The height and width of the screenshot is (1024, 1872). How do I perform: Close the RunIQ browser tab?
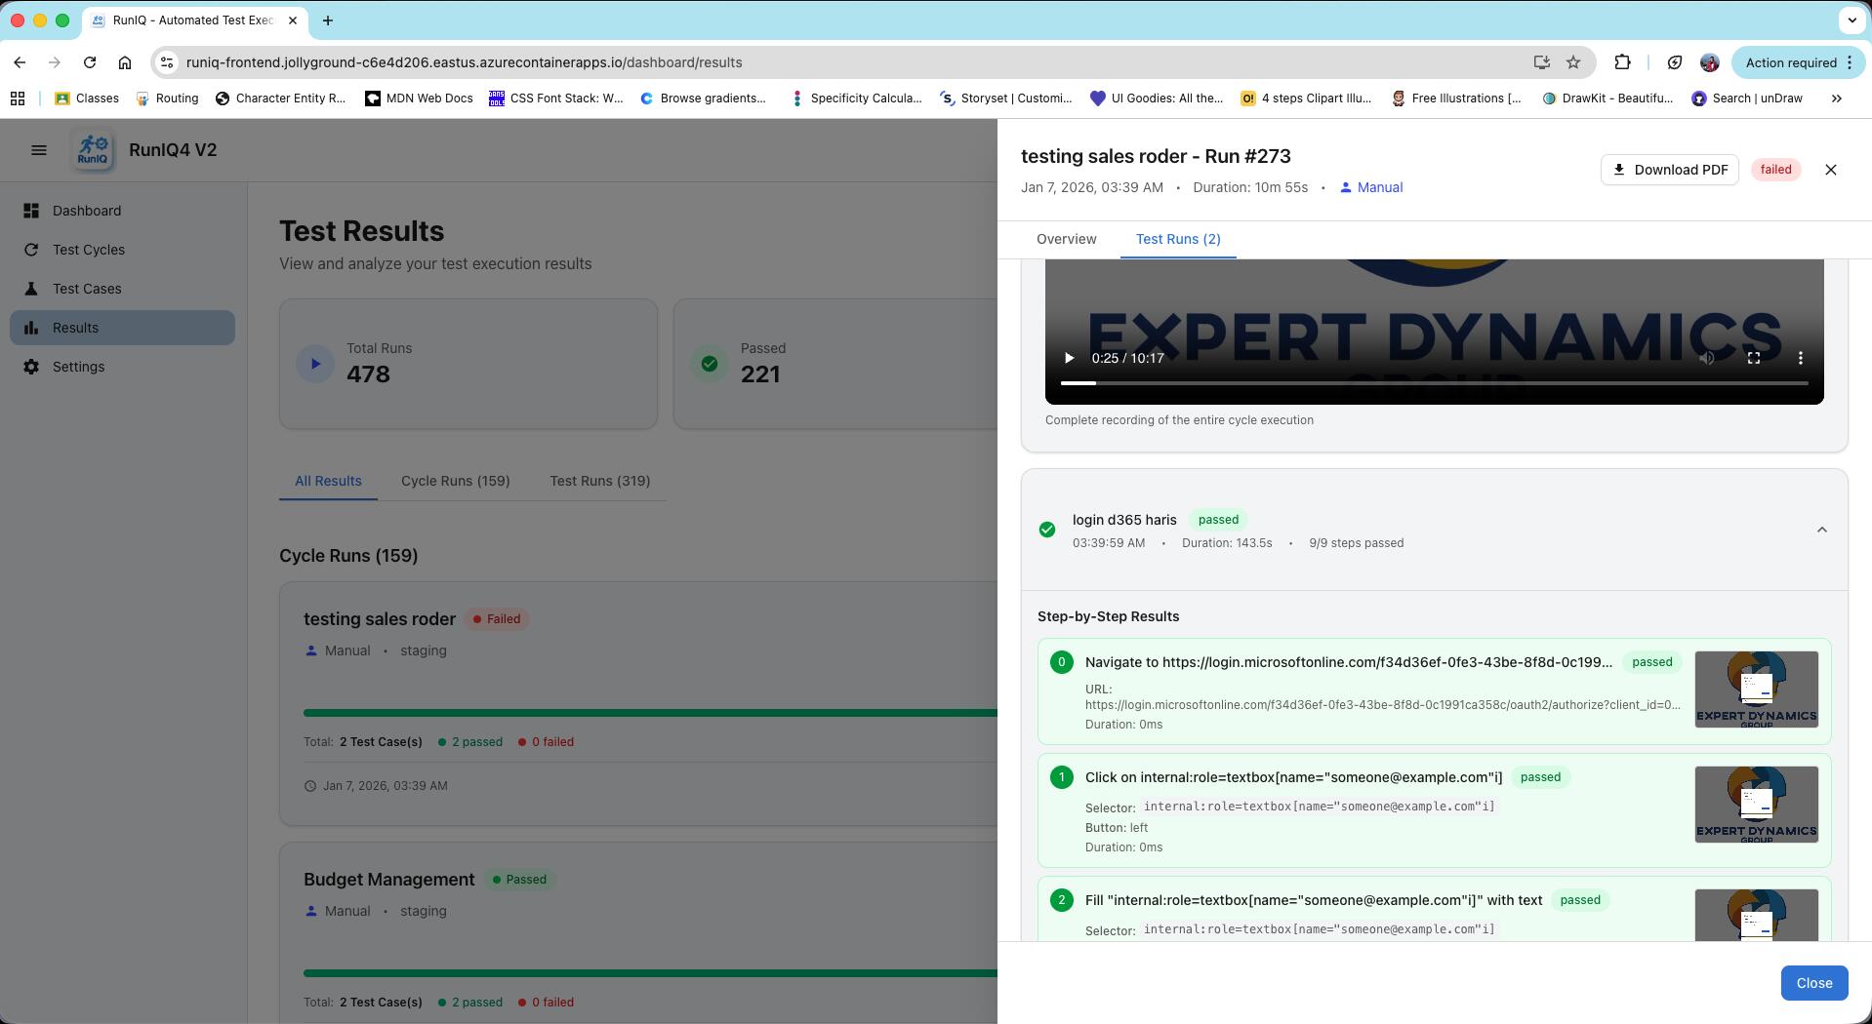tap(293, 20)
